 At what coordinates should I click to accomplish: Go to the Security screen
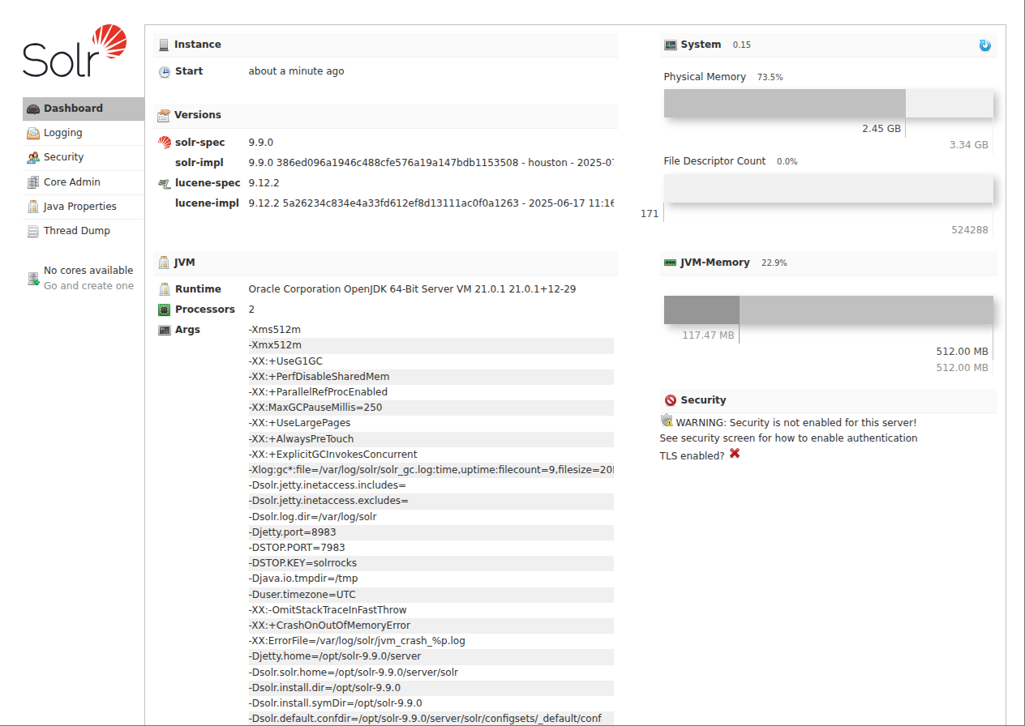coord(84,157)
